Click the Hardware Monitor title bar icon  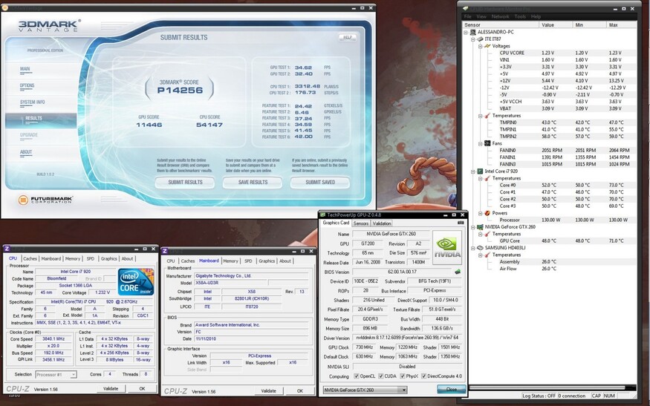tap(466, 8)
